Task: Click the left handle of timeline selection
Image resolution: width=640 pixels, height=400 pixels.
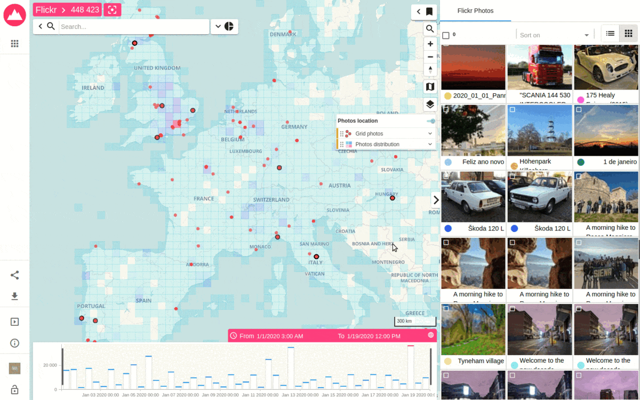Action: [62, 367]
